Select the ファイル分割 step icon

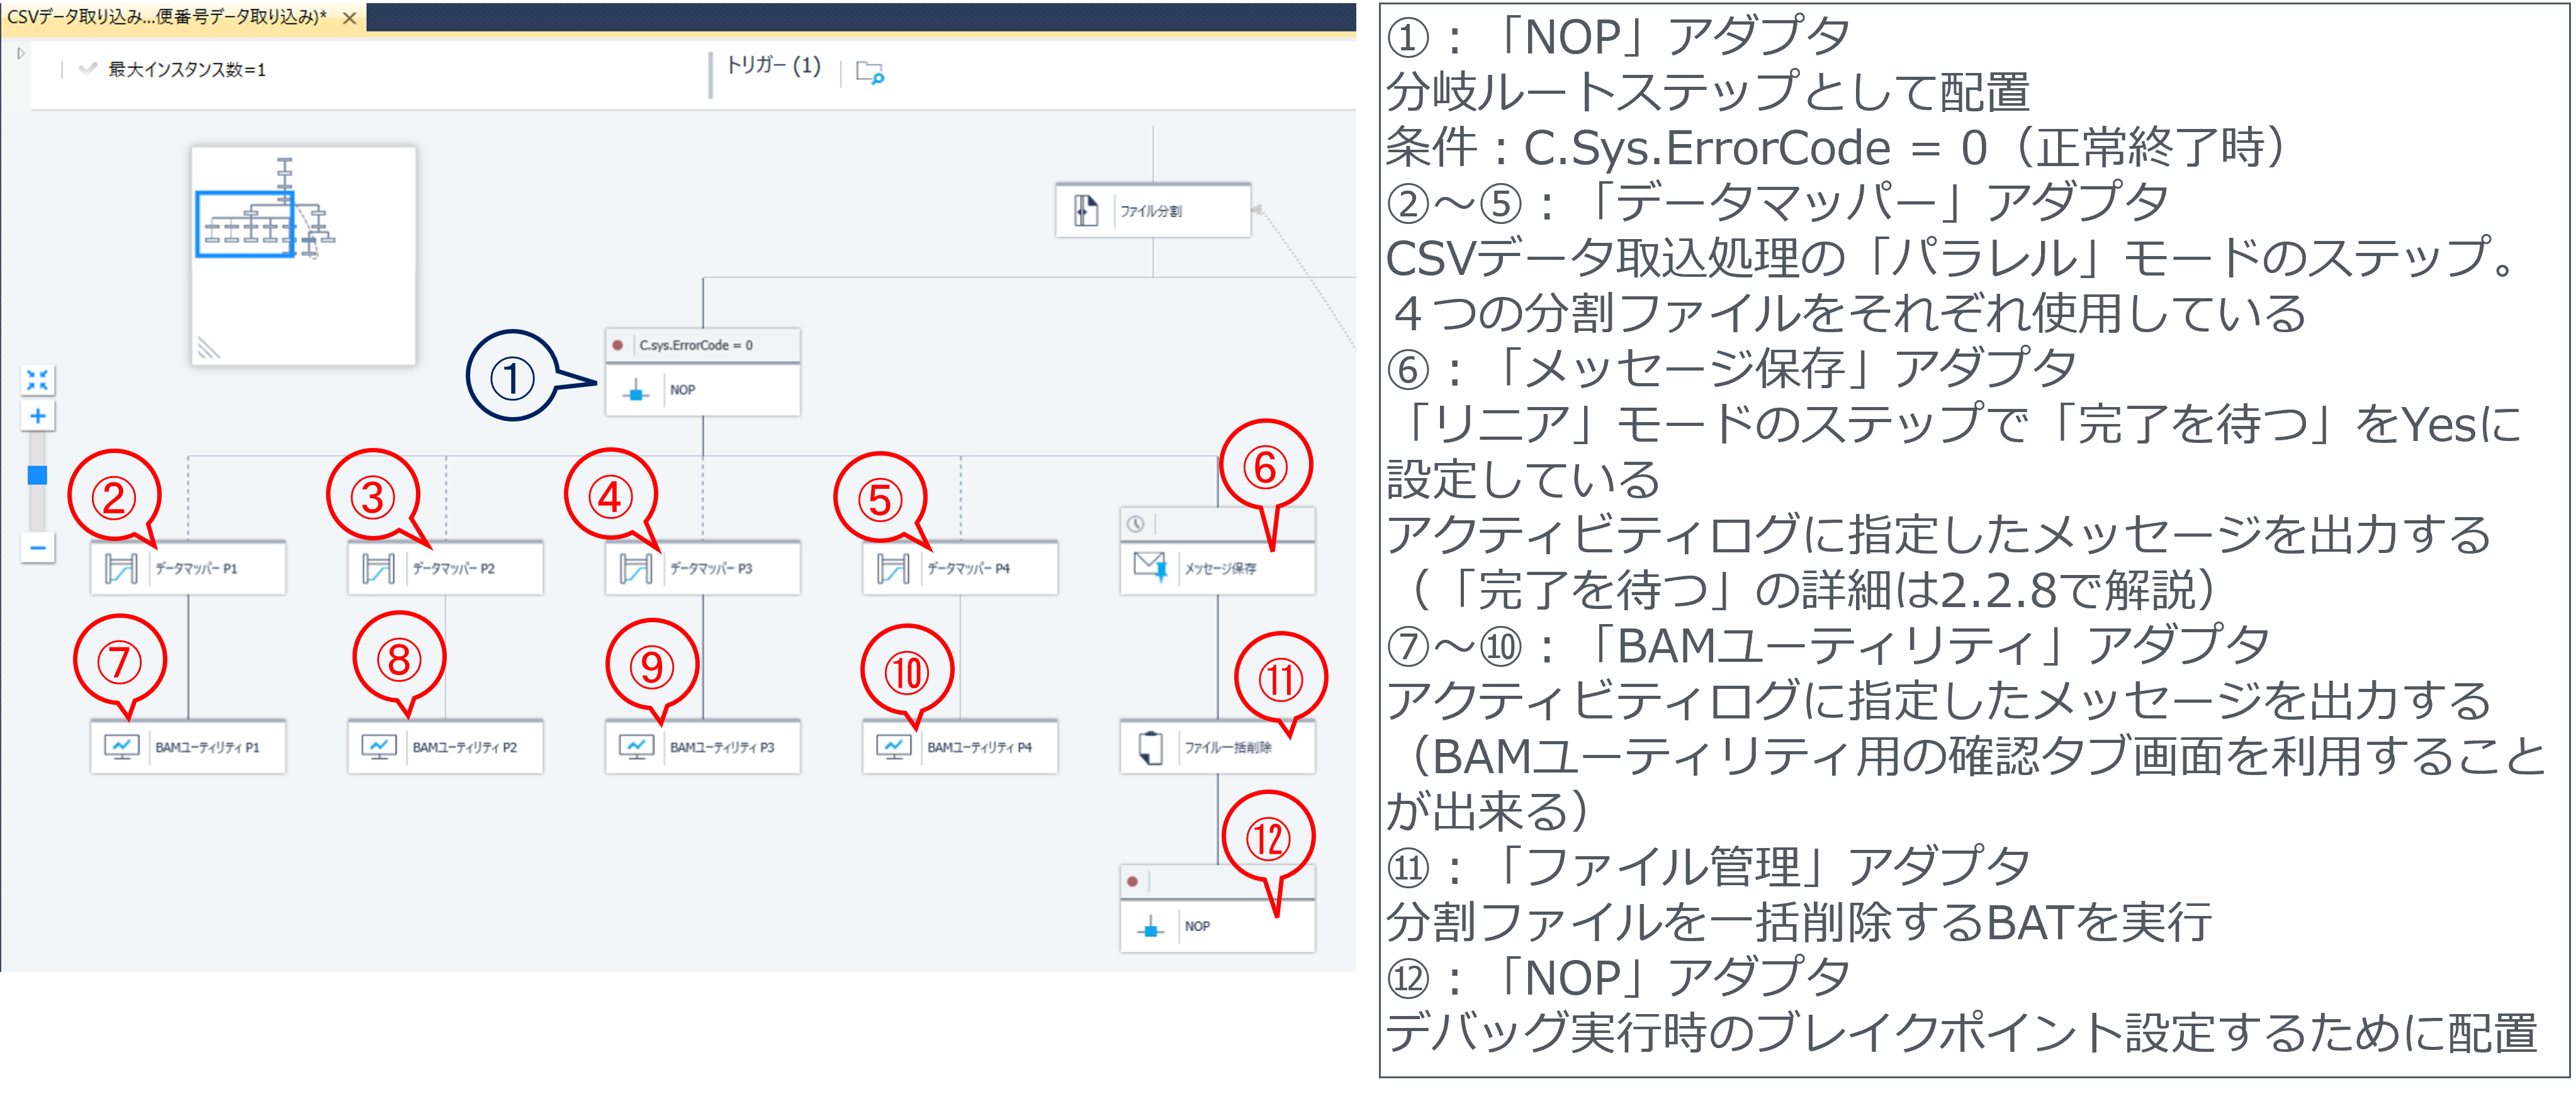1086,211
